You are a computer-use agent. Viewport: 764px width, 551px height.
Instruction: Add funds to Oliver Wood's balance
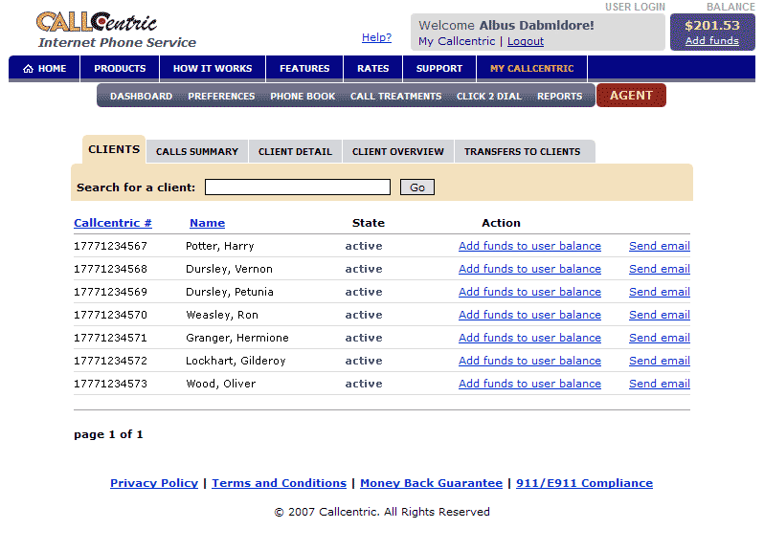click(529, 384)
